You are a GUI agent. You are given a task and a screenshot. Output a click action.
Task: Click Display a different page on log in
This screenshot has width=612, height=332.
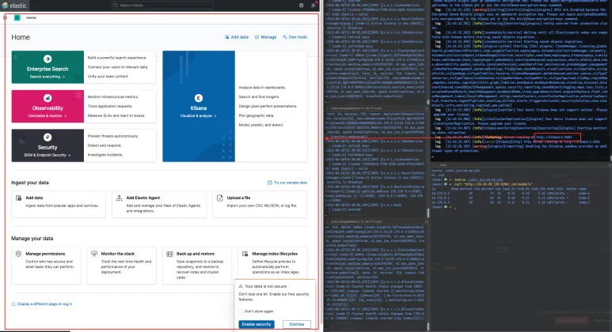[46, 304]
